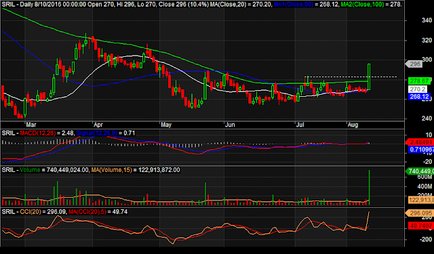
Task: Click the orange 122,913 volume average tag
Action: (421, 200)
